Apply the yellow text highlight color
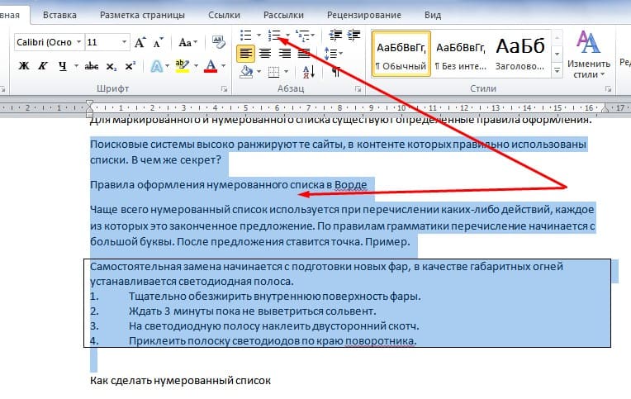The image size is (631, 399). 183,66
